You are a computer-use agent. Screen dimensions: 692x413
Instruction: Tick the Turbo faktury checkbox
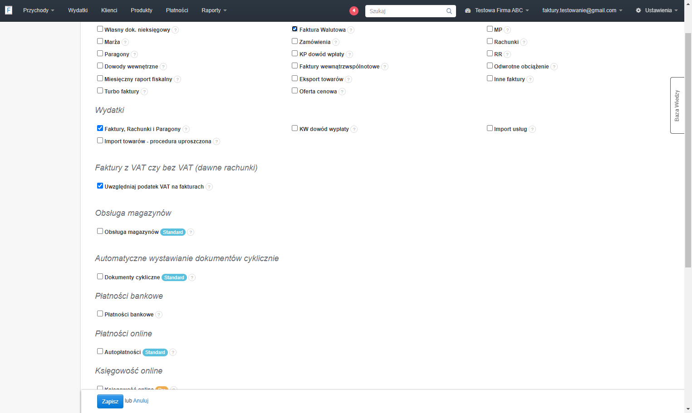pyautogui.click(x=100, y=91)
